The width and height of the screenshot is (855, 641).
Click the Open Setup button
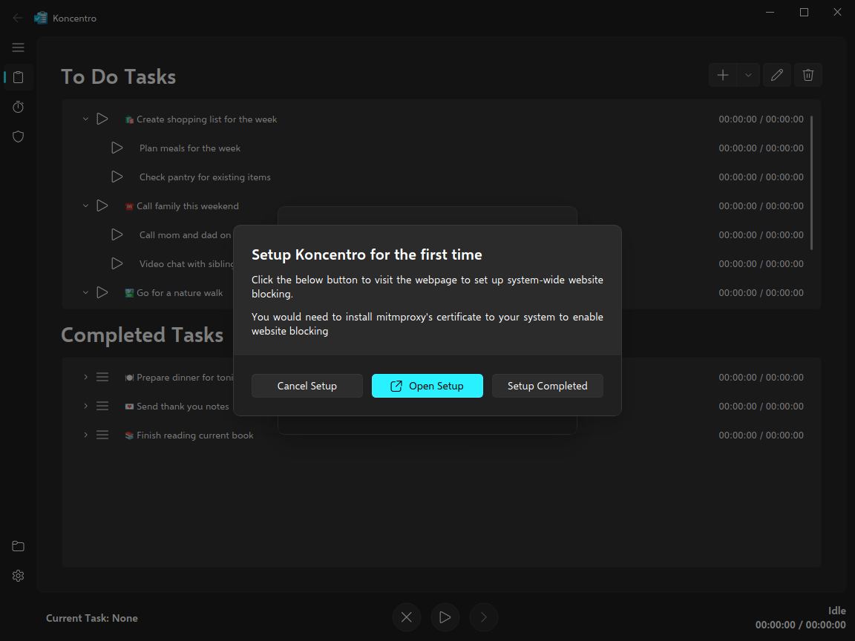427,386
